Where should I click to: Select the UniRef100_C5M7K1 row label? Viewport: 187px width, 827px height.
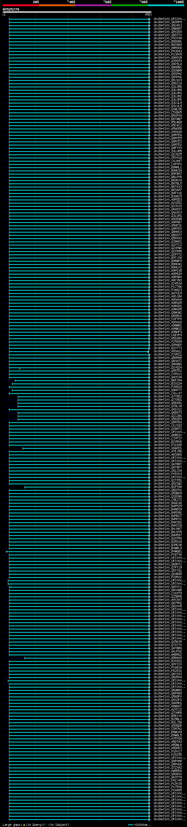tap(168, 729)
